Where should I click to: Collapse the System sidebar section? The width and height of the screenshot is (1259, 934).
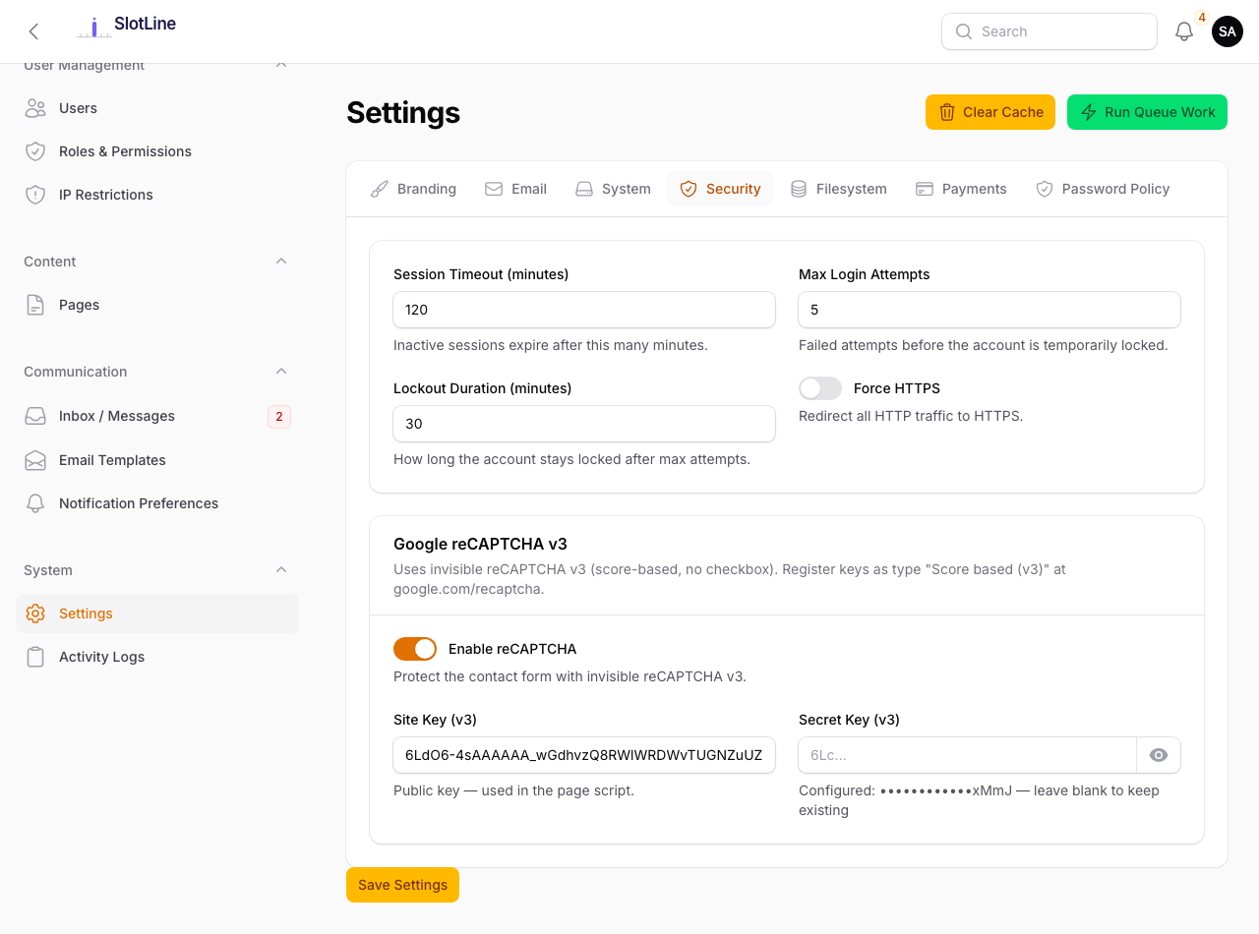coord(281,570)
